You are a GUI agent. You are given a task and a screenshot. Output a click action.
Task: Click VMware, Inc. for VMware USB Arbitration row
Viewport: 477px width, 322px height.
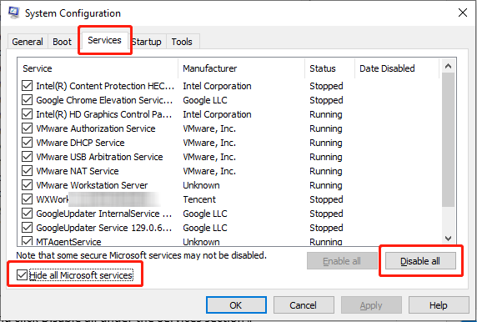[x=209, y=157]
